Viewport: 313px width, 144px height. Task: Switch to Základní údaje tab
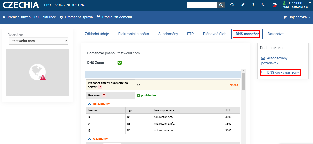click(97, 34)
